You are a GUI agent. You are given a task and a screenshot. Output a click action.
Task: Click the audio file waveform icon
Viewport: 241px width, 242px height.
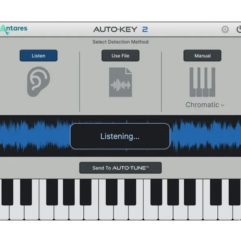tap(120, 82)
